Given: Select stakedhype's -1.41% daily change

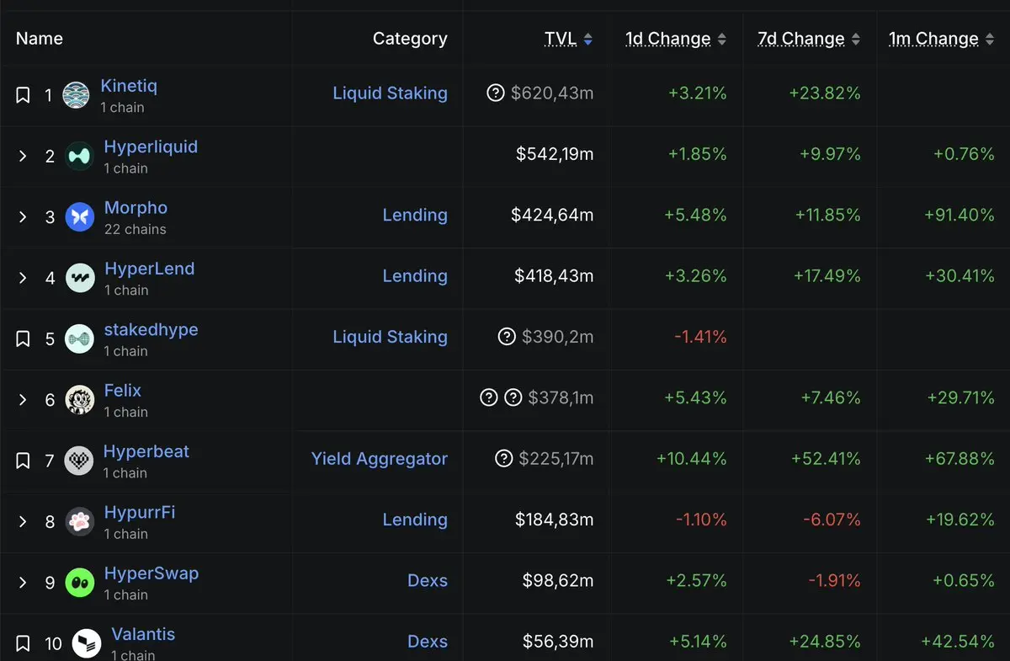Looking at the screenshot, I should [700, 337].
